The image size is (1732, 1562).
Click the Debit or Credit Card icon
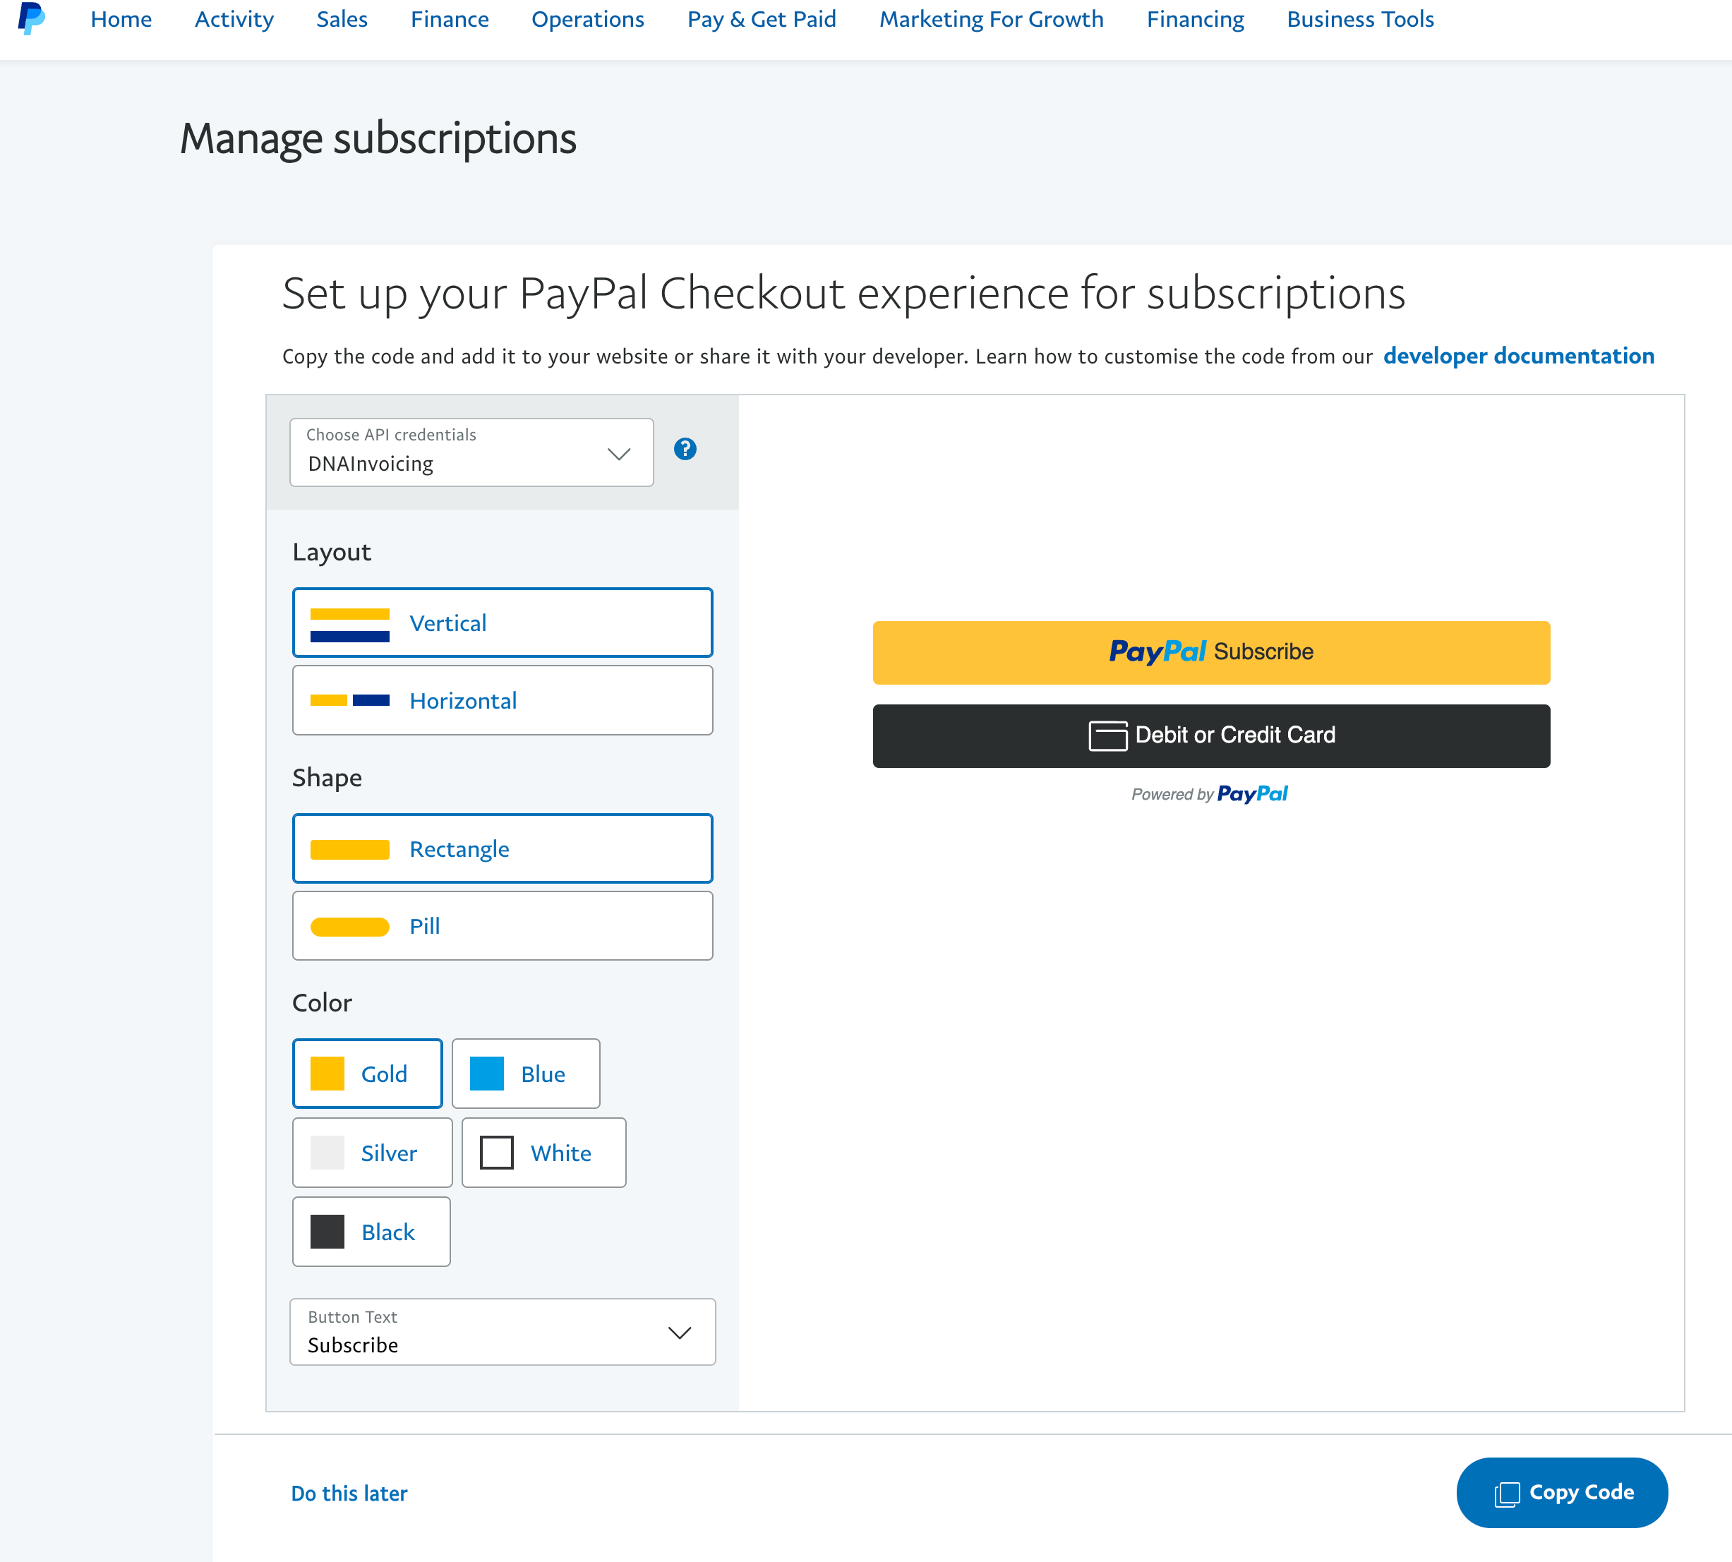click(x=1107, y=734)
